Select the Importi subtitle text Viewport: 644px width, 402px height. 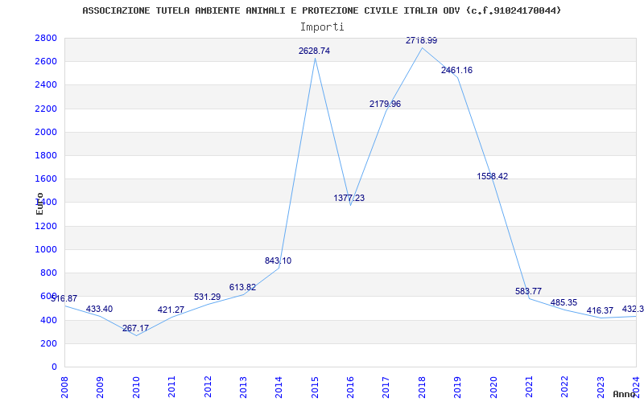(322, 27)
